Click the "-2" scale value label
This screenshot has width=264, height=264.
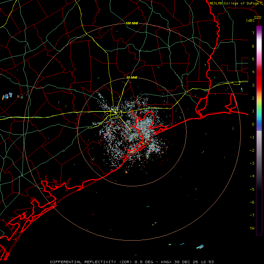[x=252, y=150]
